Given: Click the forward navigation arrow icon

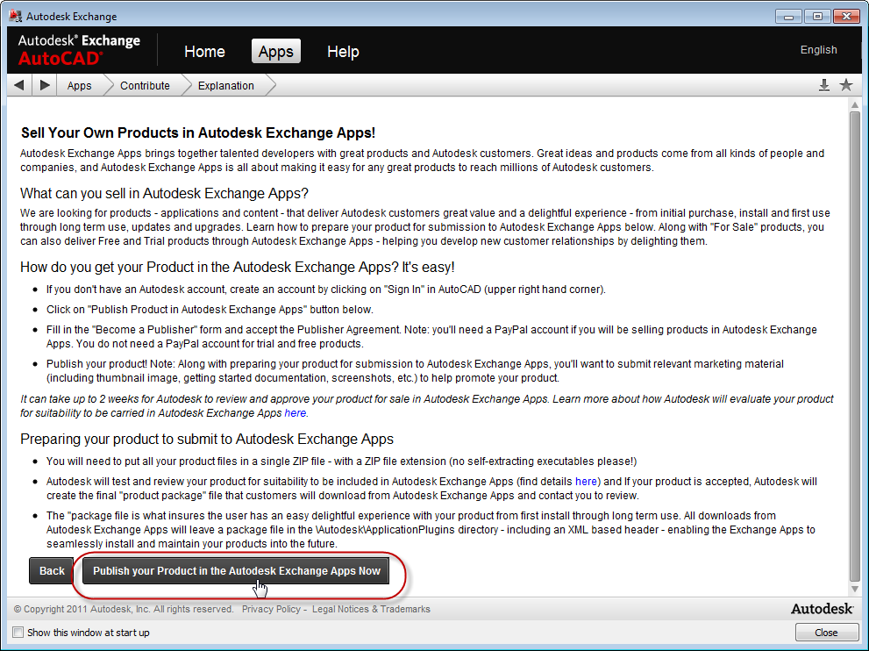Looking at the screenshot, I should click(45, 85).
